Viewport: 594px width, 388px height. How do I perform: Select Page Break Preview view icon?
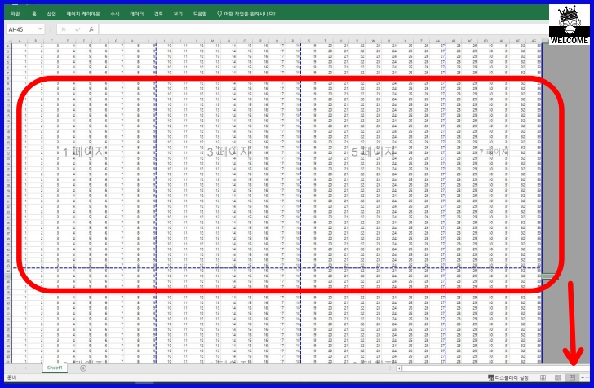572,377
